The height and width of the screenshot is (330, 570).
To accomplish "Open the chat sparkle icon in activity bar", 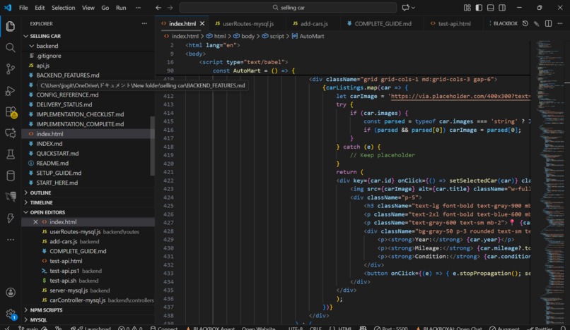I will tap(10, 133).
